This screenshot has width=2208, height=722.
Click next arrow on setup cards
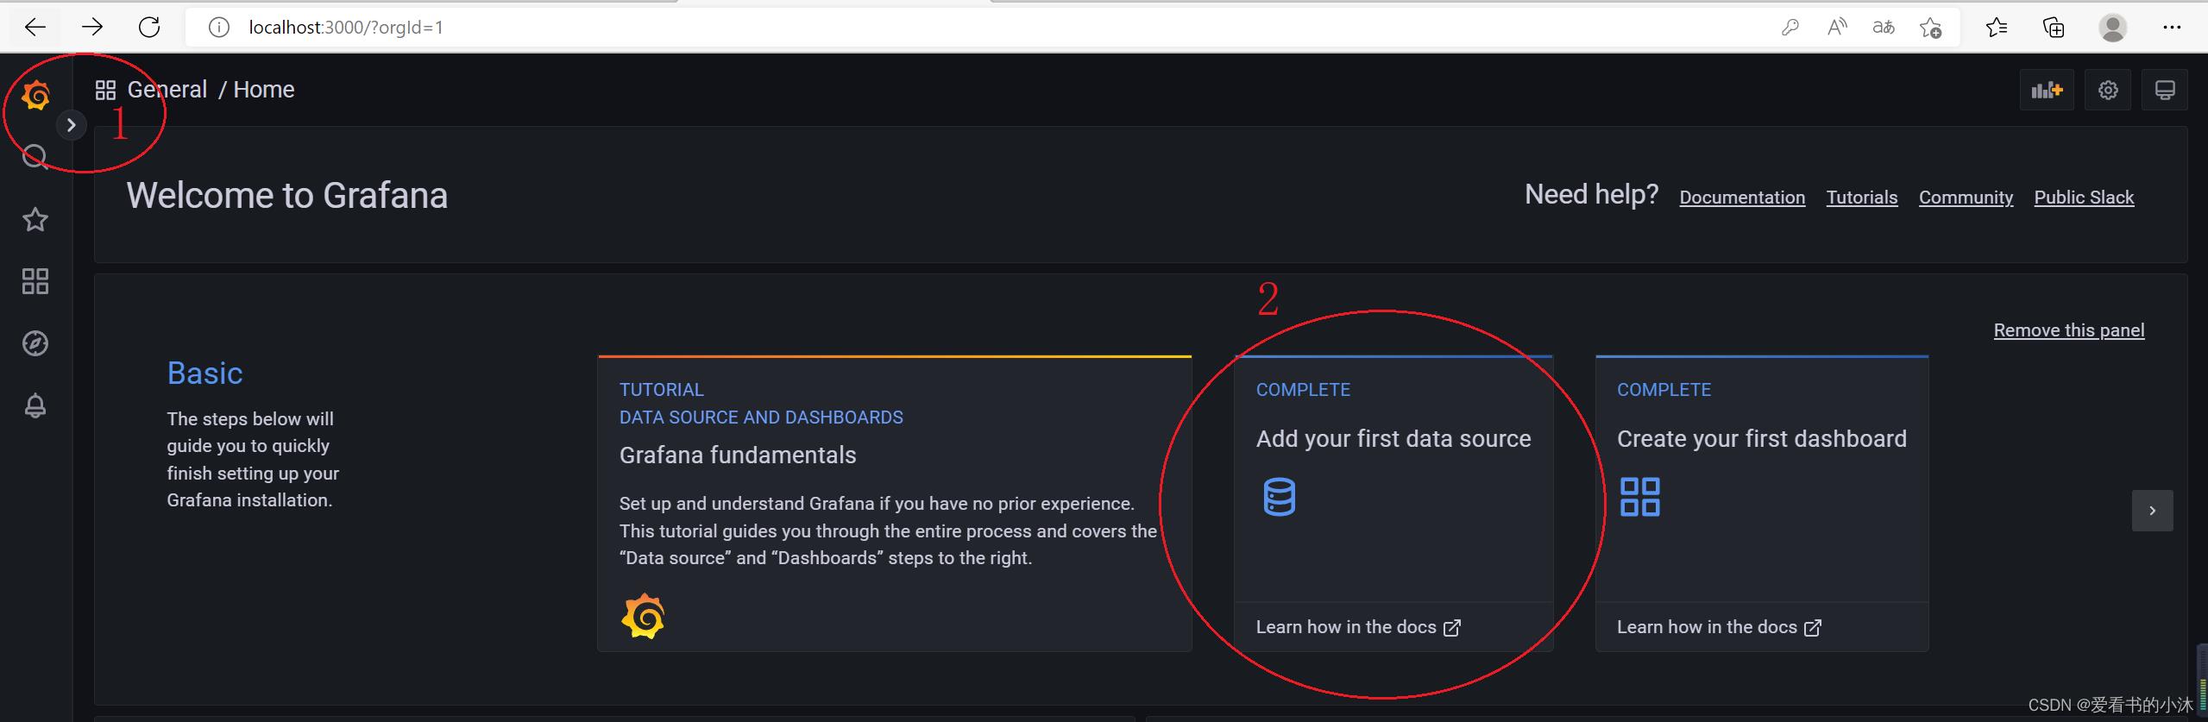point(2152,511)
